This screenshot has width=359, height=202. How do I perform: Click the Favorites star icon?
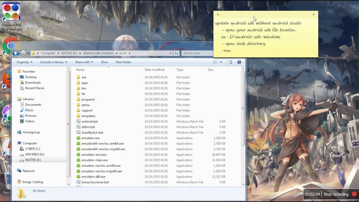point(19,72)
